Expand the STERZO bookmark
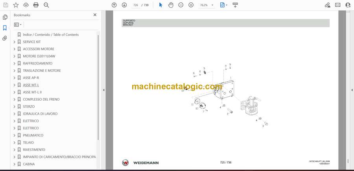 [15, 107]
